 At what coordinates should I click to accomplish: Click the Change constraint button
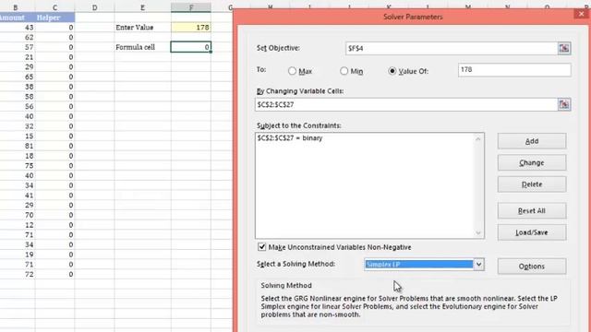pyautogui.click(x=532, y=162)
